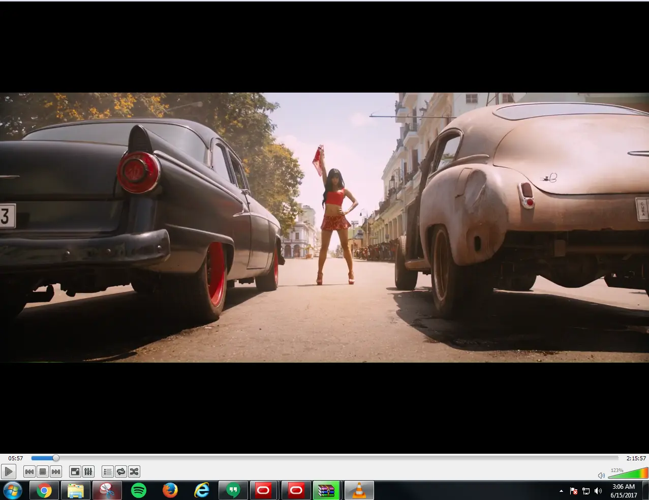Mute audio via VLC speaker icon
The image size is (649, 500).
(601, 475)
